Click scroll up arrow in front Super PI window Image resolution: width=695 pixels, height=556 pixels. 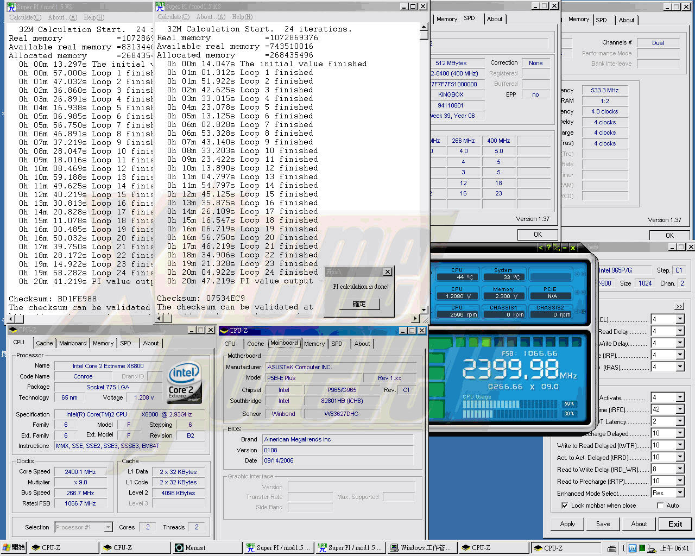tap(424, 28)
